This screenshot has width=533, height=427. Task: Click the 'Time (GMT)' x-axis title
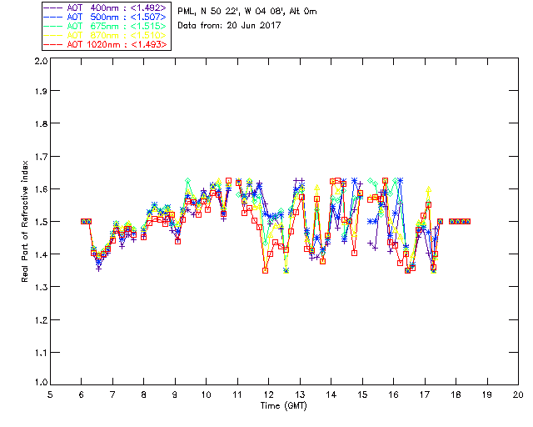283,406
